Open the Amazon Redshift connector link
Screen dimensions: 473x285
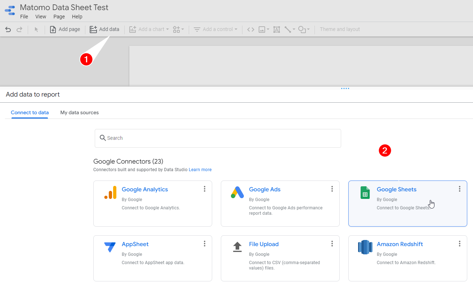click(400, 244)
